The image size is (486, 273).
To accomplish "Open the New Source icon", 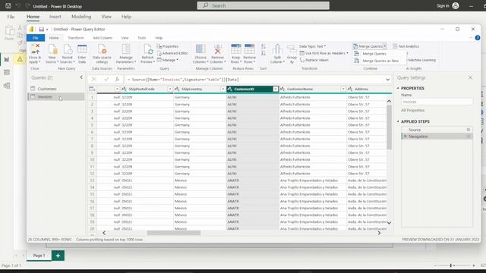I will click(52, 49).
